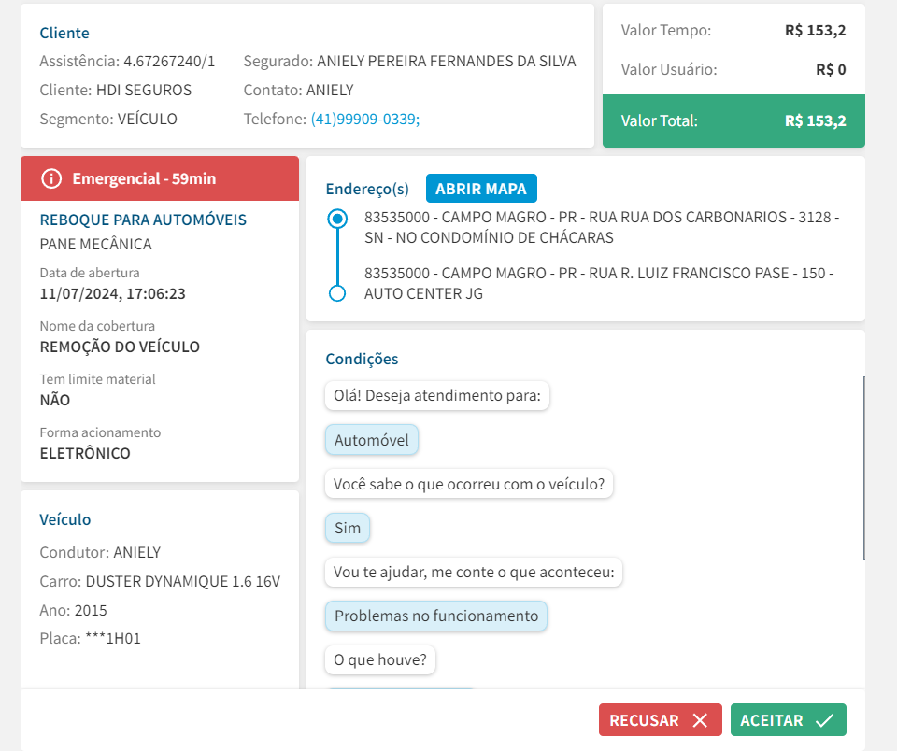Click the origin address RUA DOS CARBONARIOS
Viewport: 897px width, 751px height.
click(x=601, y=227)
